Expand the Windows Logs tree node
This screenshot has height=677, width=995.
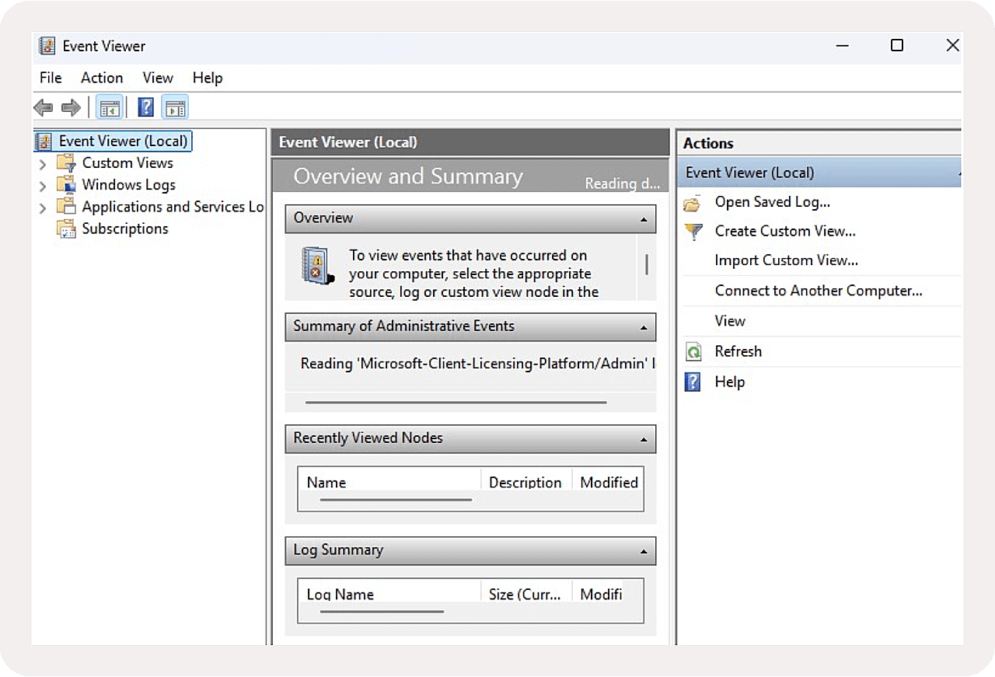tap(43, 186)
